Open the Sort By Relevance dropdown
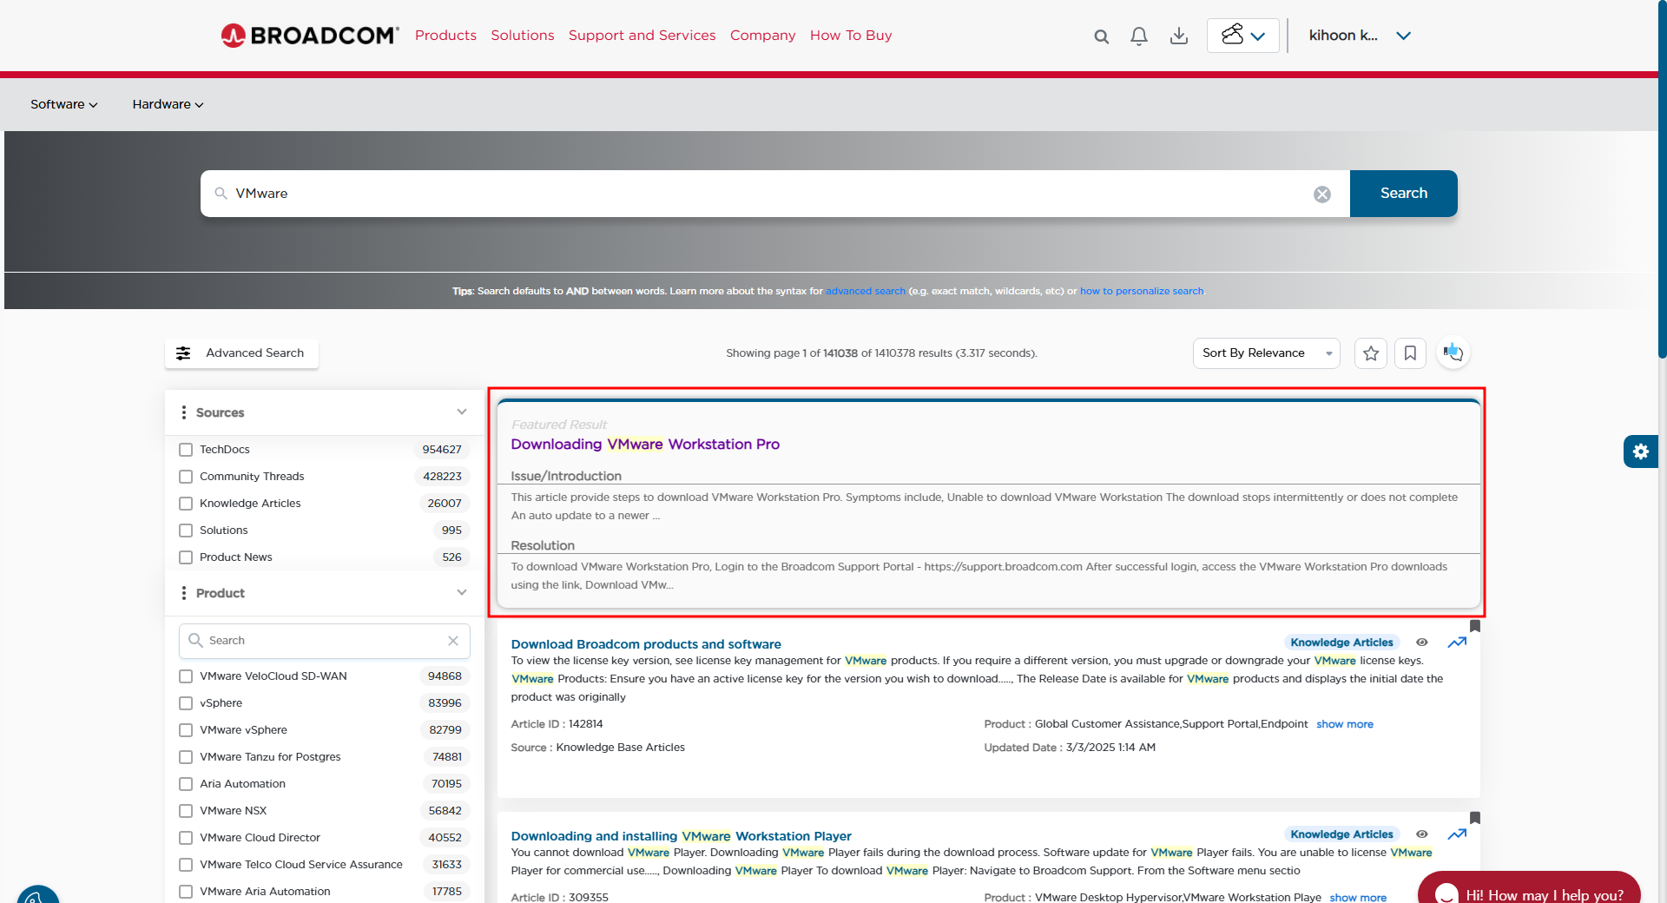This screenshot has height=903, width=1667. click(x=1266, y=353)
